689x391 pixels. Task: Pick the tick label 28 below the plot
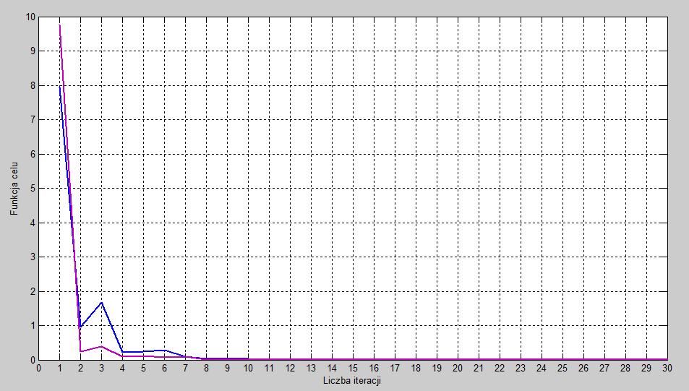tap(625, 369)
